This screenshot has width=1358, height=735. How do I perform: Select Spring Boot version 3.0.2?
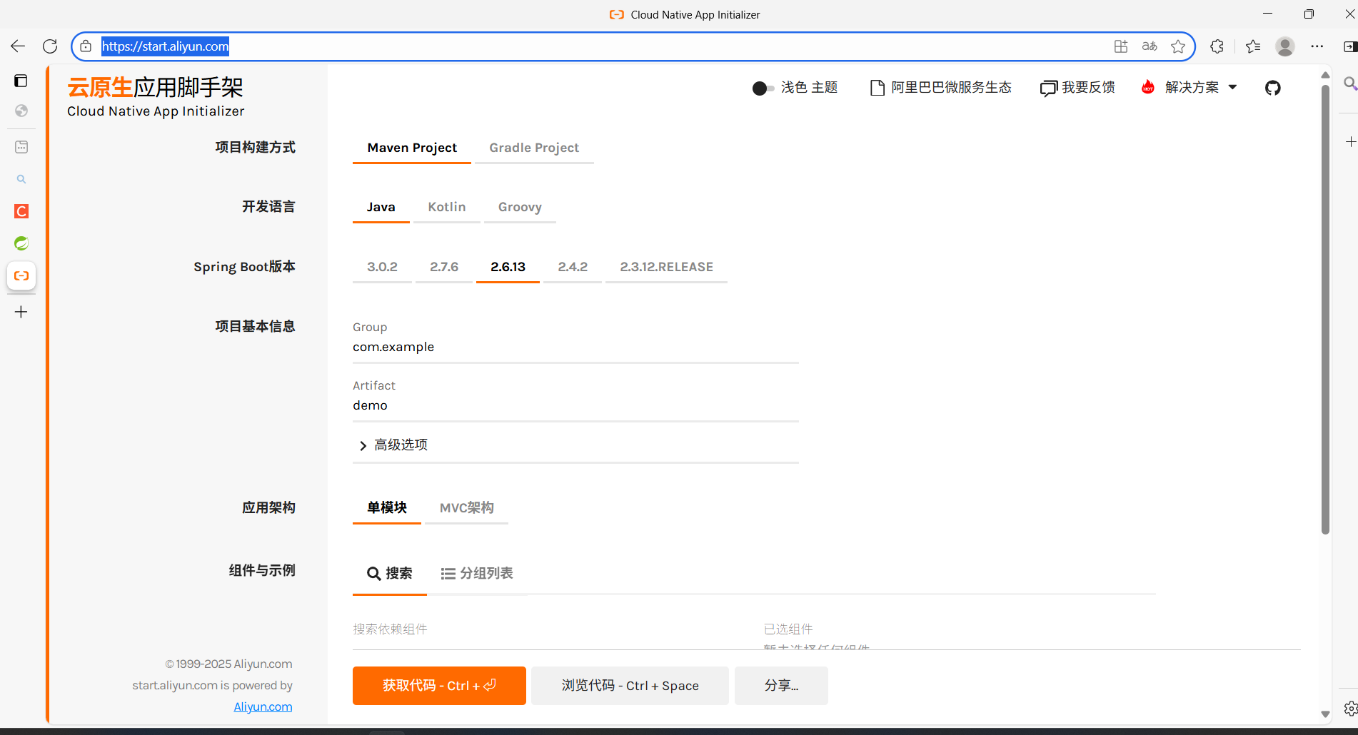(x=382, y=266)
